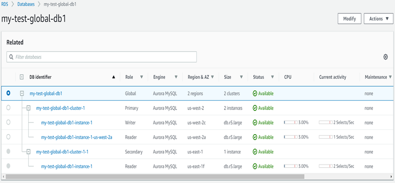Click the Modify button
The image size is (395, 183).
pyautogui.click(x=350, y=19)
